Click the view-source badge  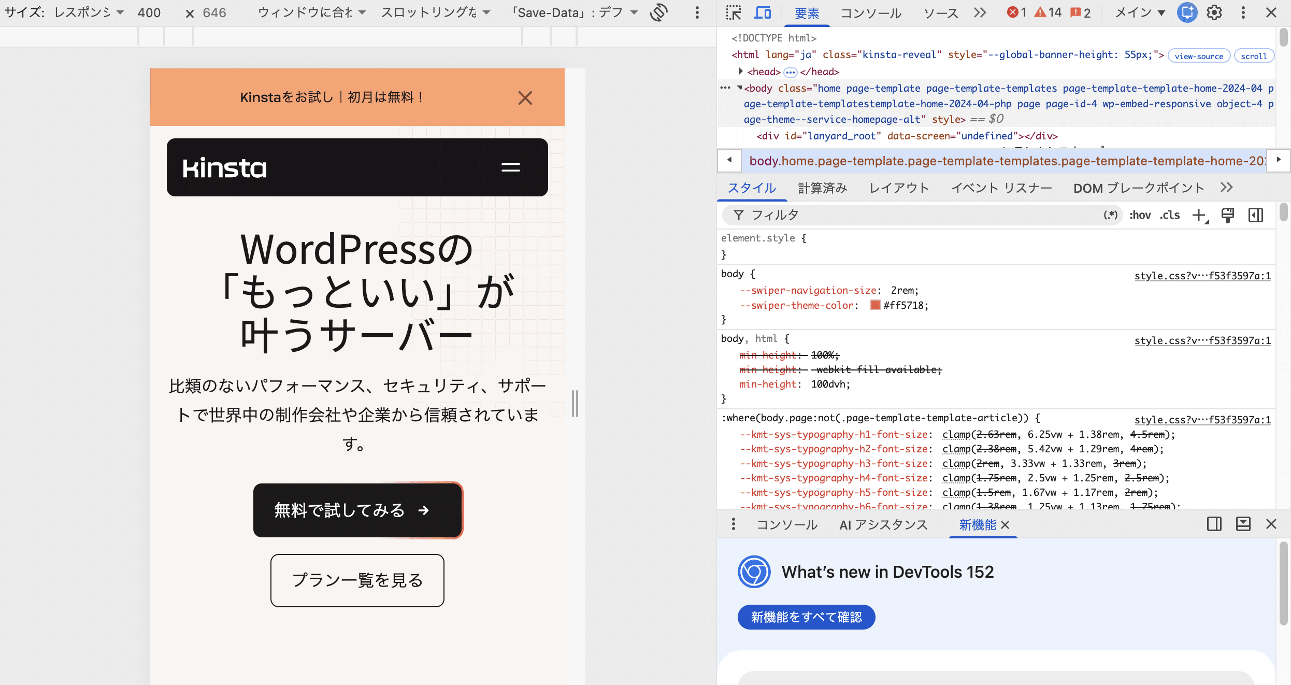click(1199, 56)
